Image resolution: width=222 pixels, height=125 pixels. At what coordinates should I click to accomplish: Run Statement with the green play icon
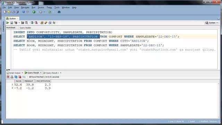(x=8, y=23)
